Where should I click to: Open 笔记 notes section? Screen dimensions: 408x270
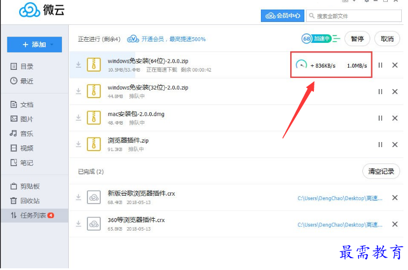22,163
